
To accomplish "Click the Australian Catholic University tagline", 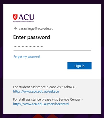I will [24, 21].
